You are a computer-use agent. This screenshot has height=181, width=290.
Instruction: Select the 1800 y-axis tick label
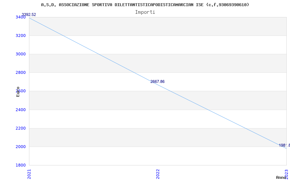[x=21, y=165]
